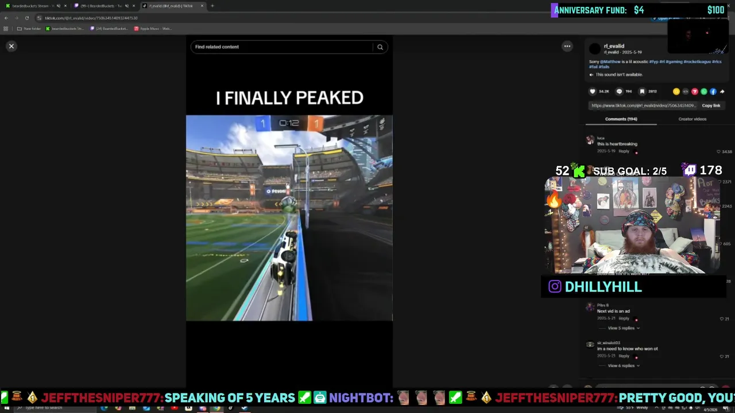Bookmark the video with the favorites icon
Image resolution: width=735 pixels, height=413 pixels.
pyautogui.click(x=642, y=91)
